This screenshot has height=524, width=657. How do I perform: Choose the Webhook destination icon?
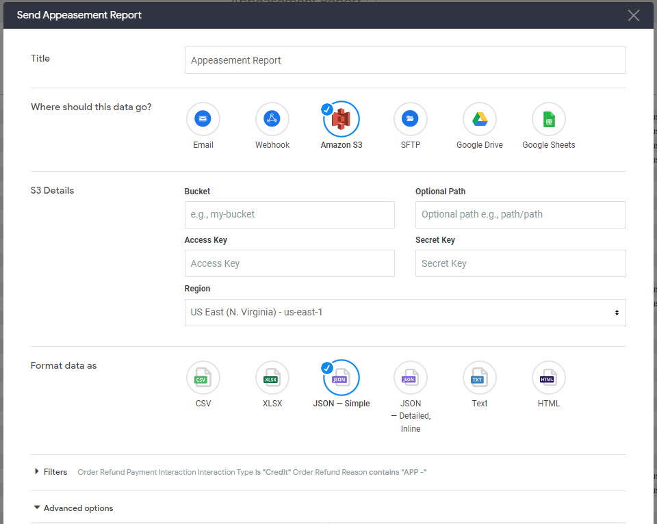pos(272,118)
